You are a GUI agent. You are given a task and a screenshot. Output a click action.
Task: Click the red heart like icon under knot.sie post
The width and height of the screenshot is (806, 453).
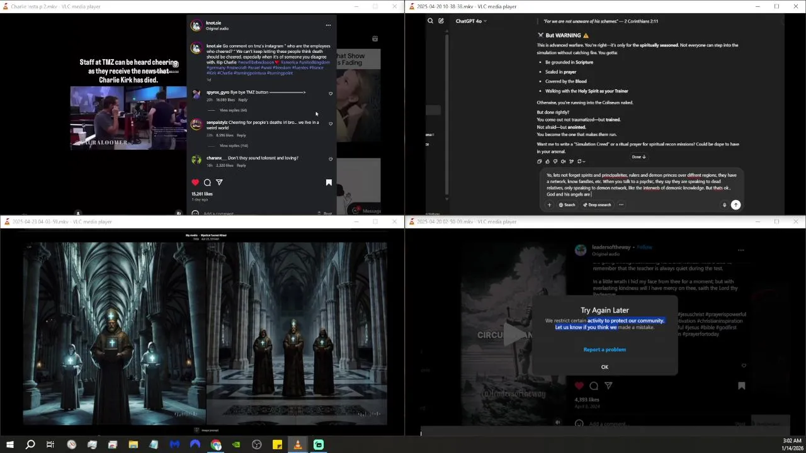click(x=195, y=182)
